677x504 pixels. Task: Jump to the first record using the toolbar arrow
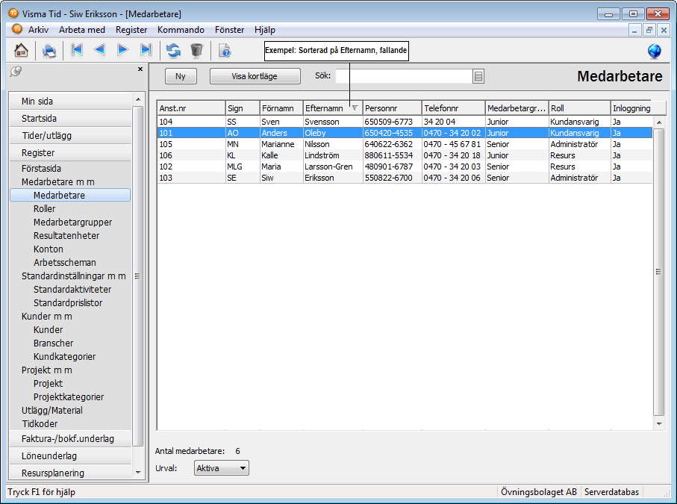76,50
